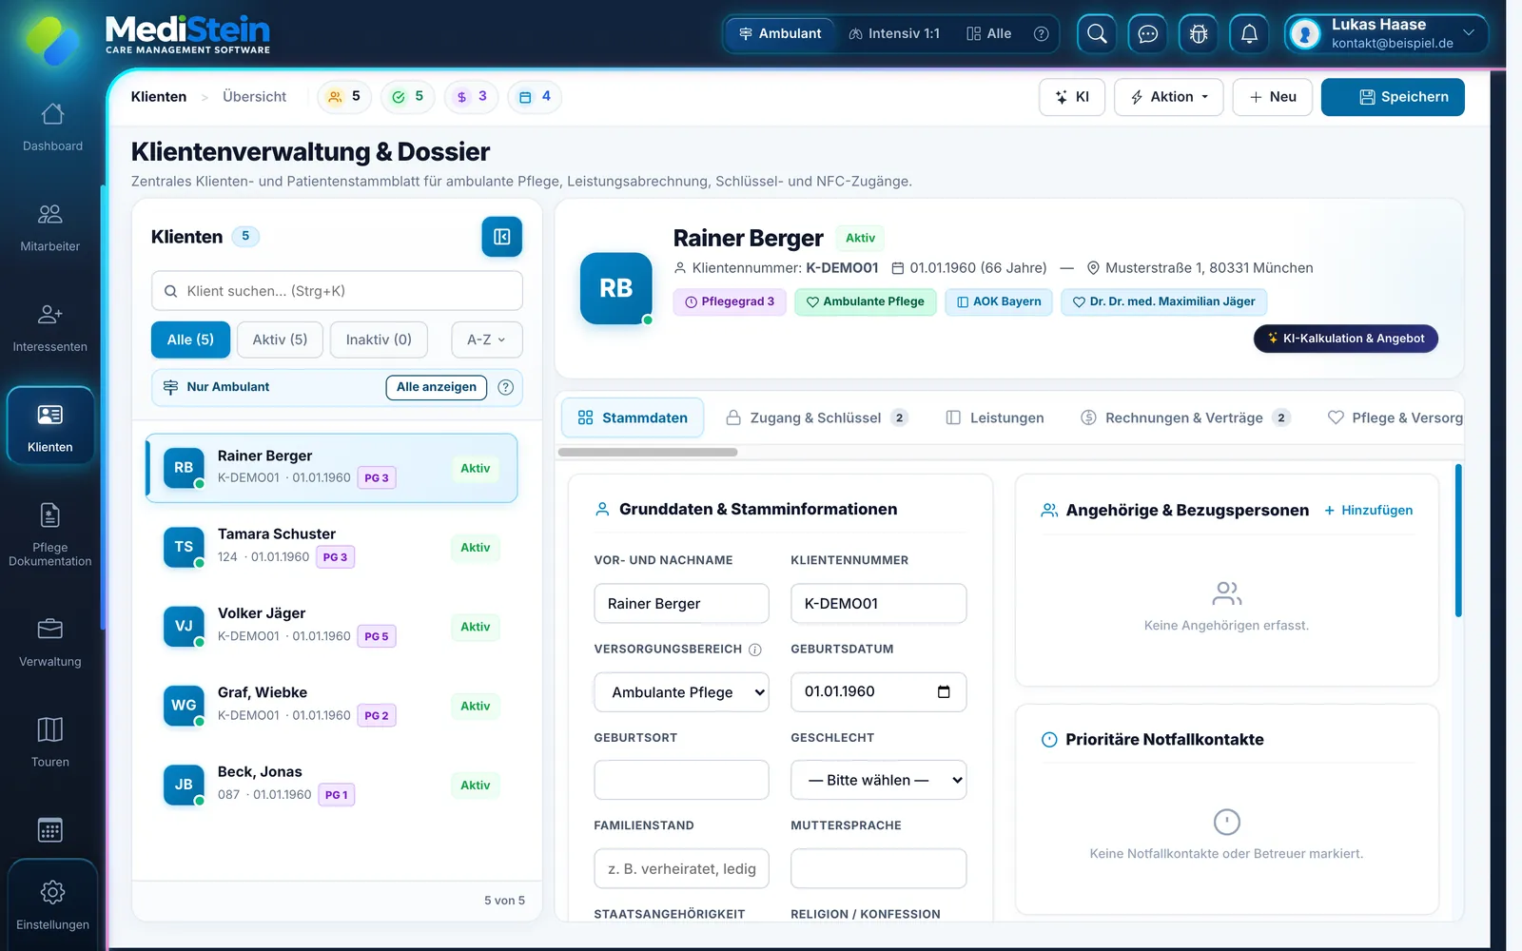Switch to Intensiv 1:1 mode

coord(894,33)
